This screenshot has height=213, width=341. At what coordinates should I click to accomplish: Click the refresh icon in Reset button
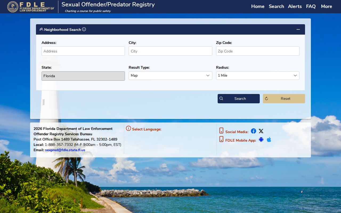(x=266, y=99)
